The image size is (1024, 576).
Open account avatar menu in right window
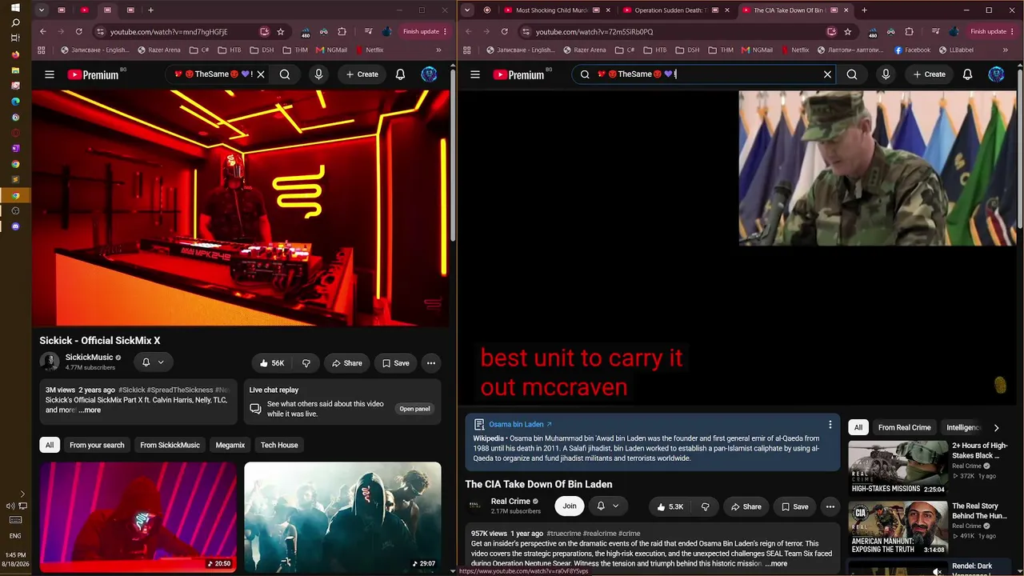tap(996, 74)
